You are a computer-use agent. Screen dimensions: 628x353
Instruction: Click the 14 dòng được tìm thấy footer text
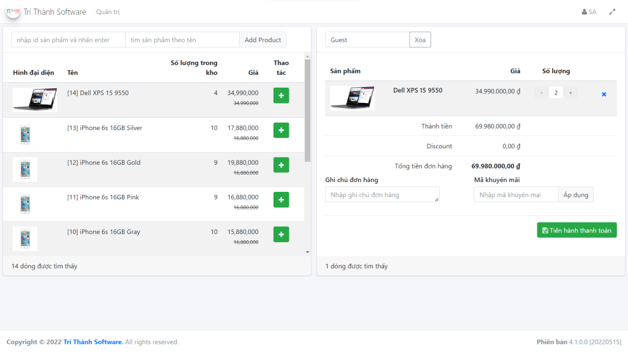[x=44, y=266]
